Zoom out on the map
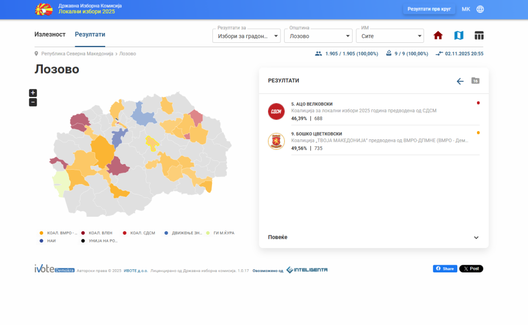This screenshot has width=528, height=325. tap(33, 102)
